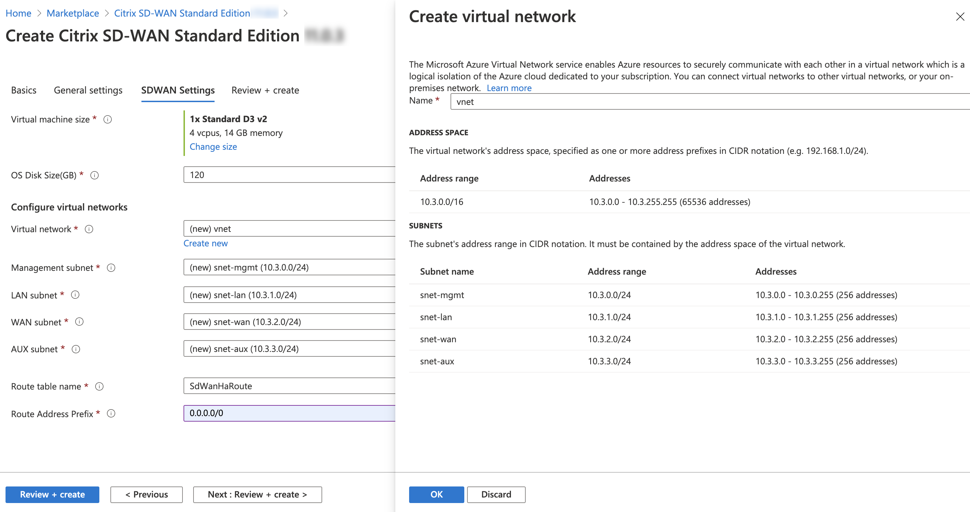Click info icon beside Route table name
The image size is (970, 512).
[x=99, y=386]
